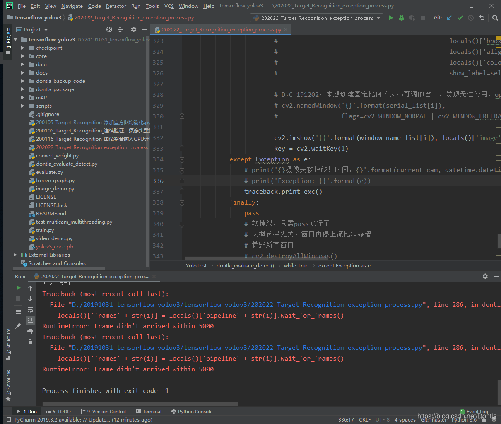Open Search Everywhere magnifier icon
501x424 pixels.
[495, 18]
